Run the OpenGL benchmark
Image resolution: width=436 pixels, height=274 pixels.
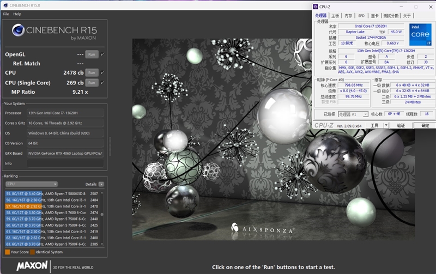(92, 54)
